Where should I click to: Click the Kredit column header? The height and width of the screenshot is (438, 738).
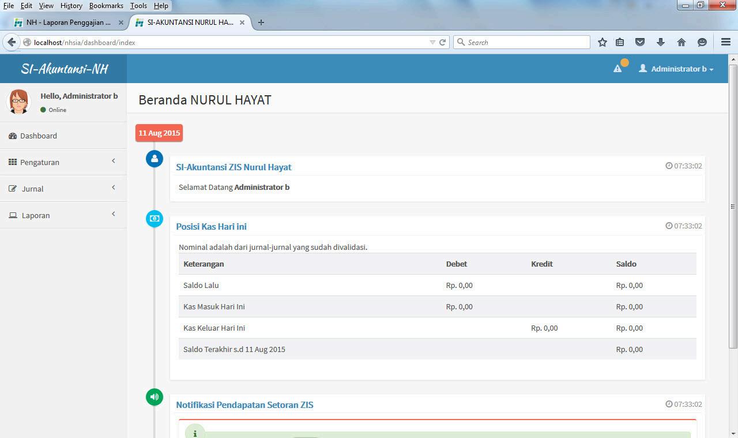(x=542, y=264)
